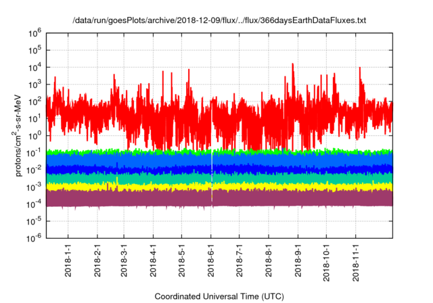Click the file path title above the chart
Screen dimensions: 433x303
(219, 20)
